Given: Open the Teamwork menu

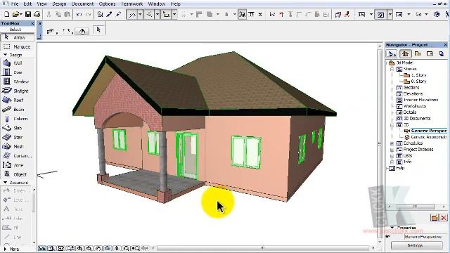Looking at the screenshot, I should [131, 4].
